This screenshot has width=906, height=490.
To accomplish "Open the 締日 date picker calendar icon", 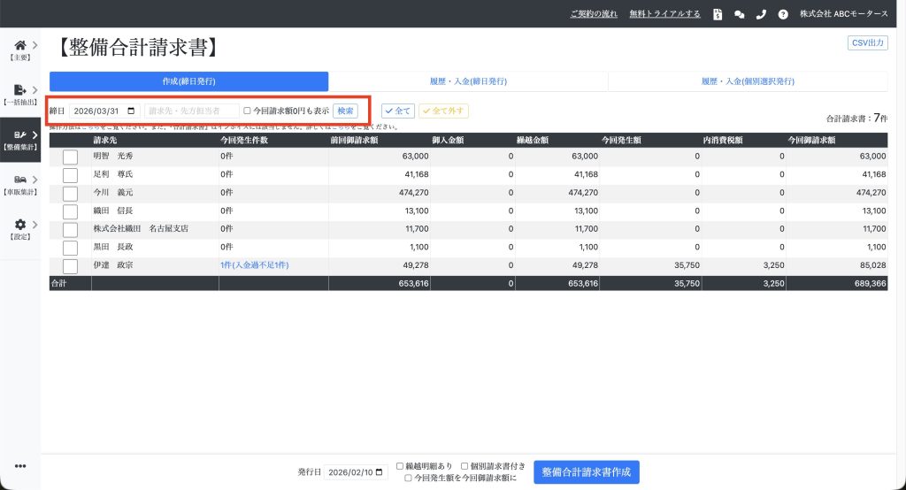I will (x=133, y=111).
